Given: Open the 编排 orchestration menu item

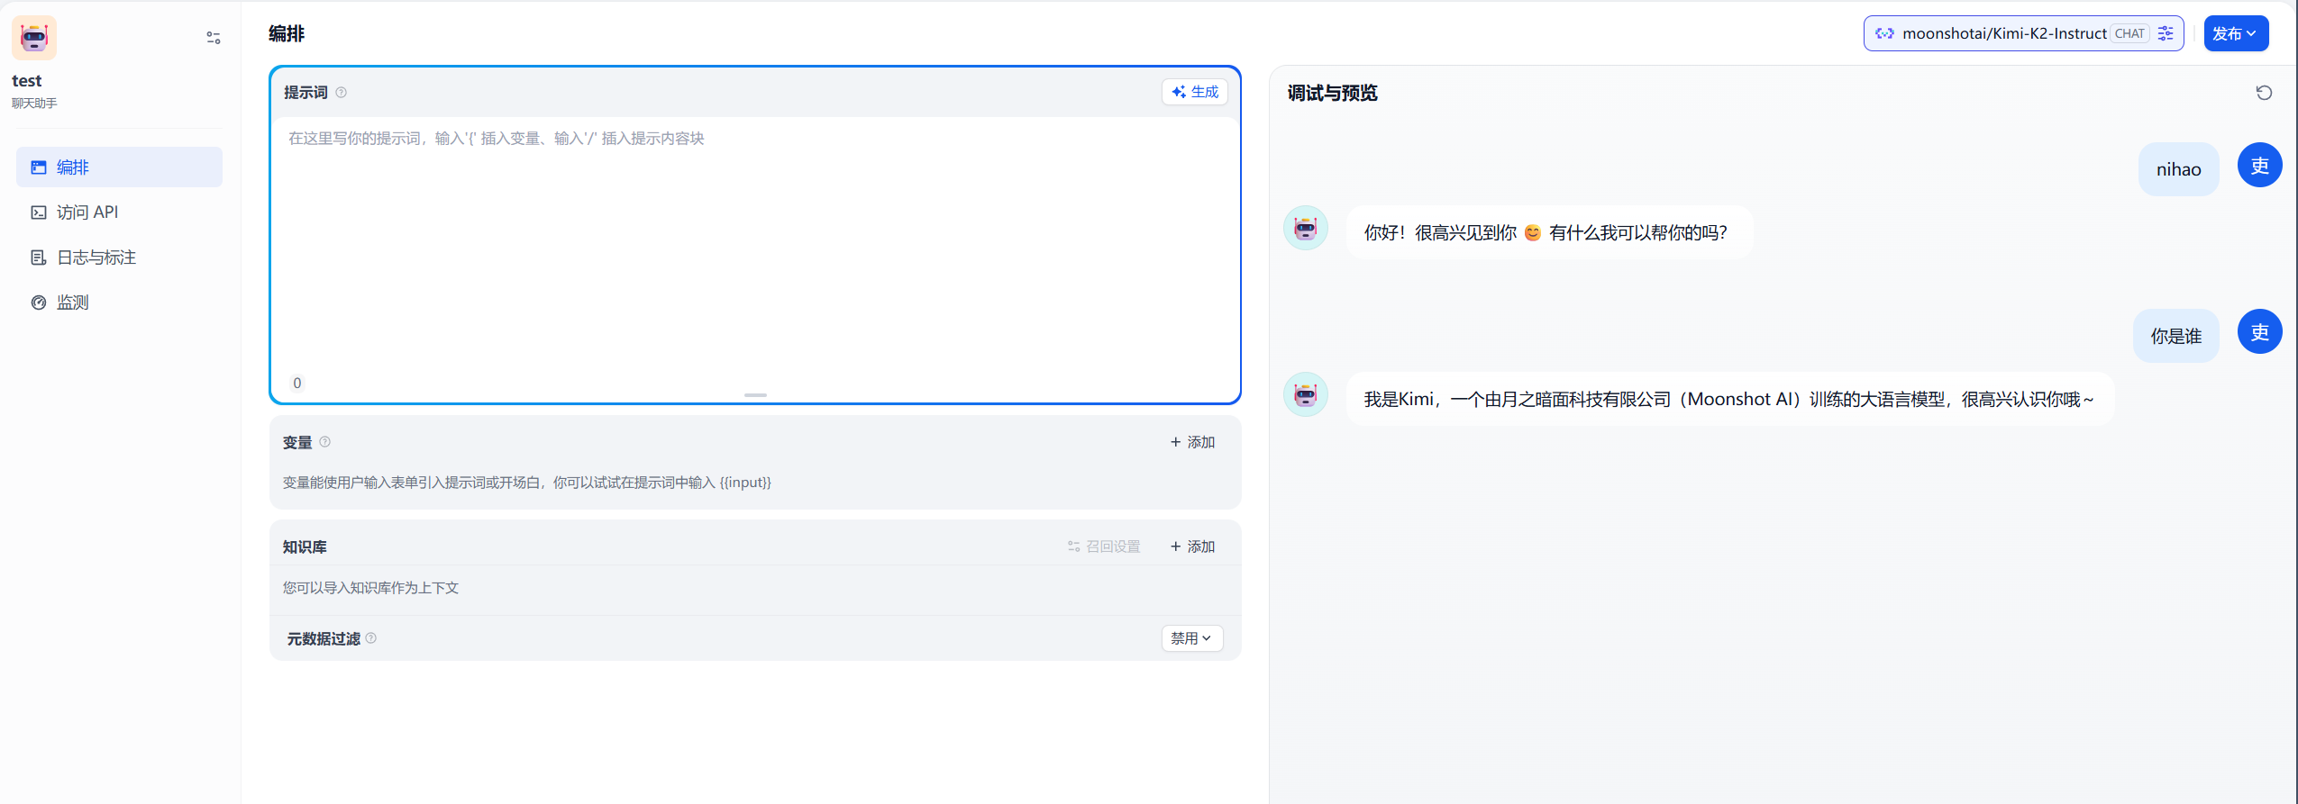Looking at the screenshot, I should (x=119, y=167).
